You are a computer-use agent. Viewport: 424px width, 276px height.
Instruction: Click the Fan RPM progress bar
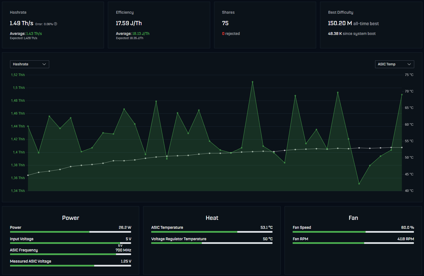(353, 243)
